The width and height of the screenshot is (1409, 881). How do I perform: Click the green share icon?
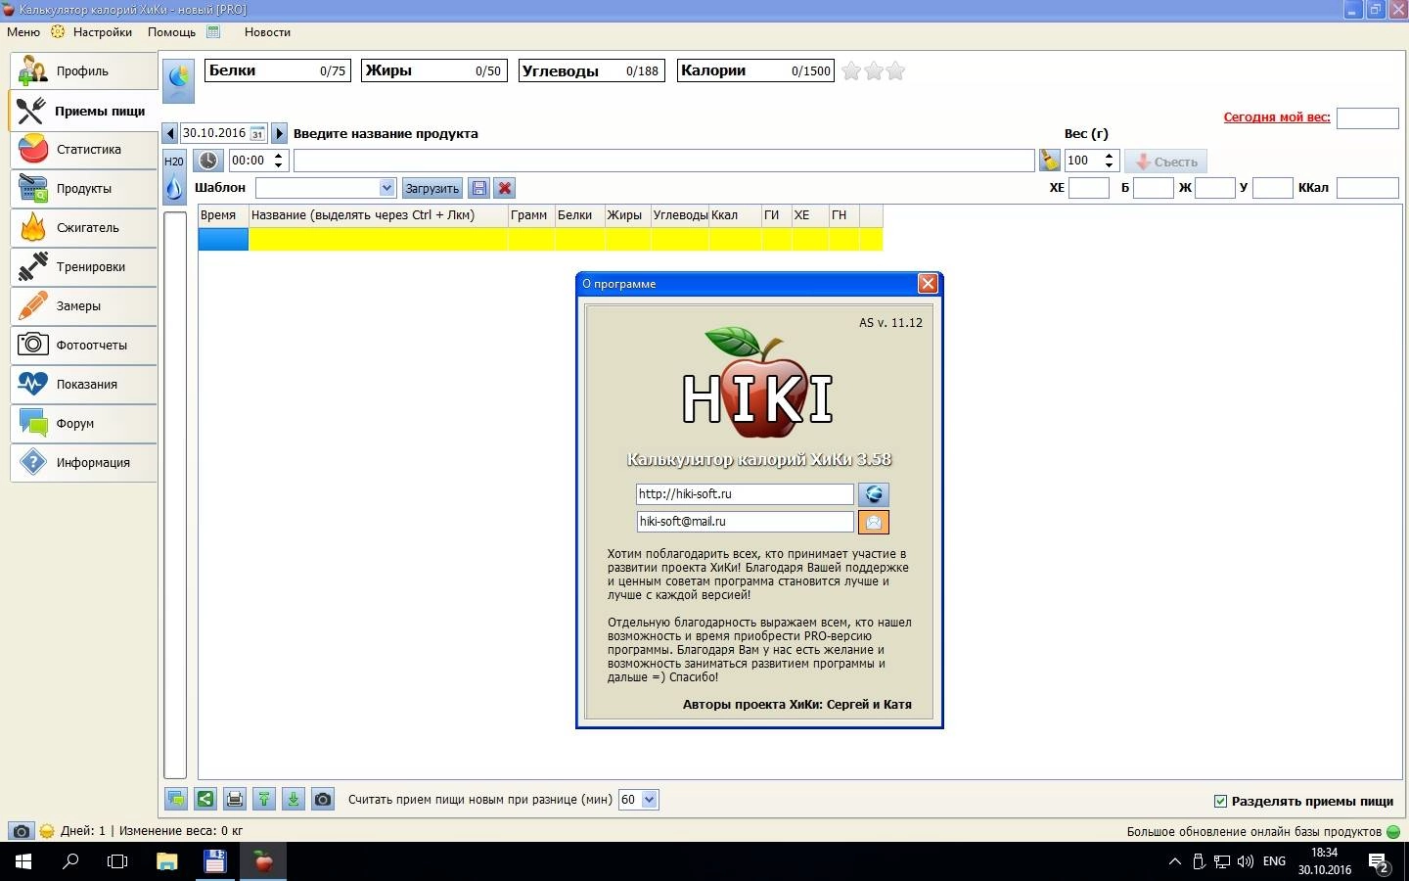click(x=205, y=800)
